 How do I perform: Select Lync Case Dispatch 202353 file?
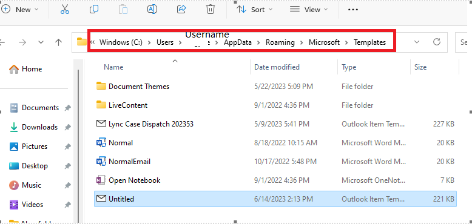(151, 124)
